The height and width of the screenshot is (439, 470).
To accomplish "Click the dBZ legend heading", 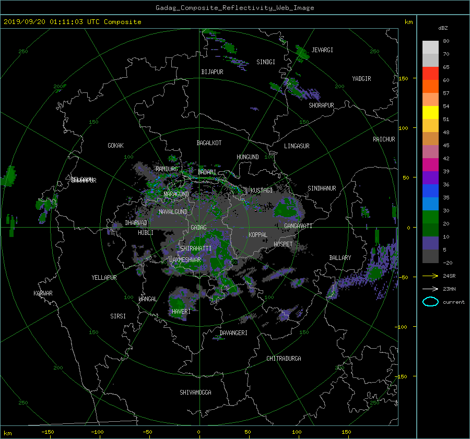I will [443, 28].
